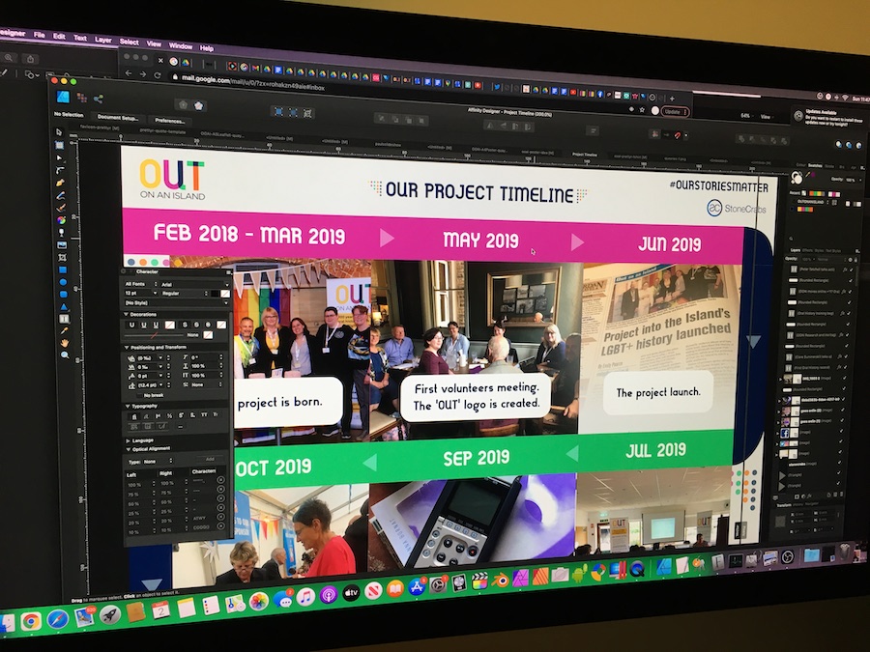This screenshot has width=870, height=652.
Task: Open the Export persona icon
Action: (x=99, y=98)
